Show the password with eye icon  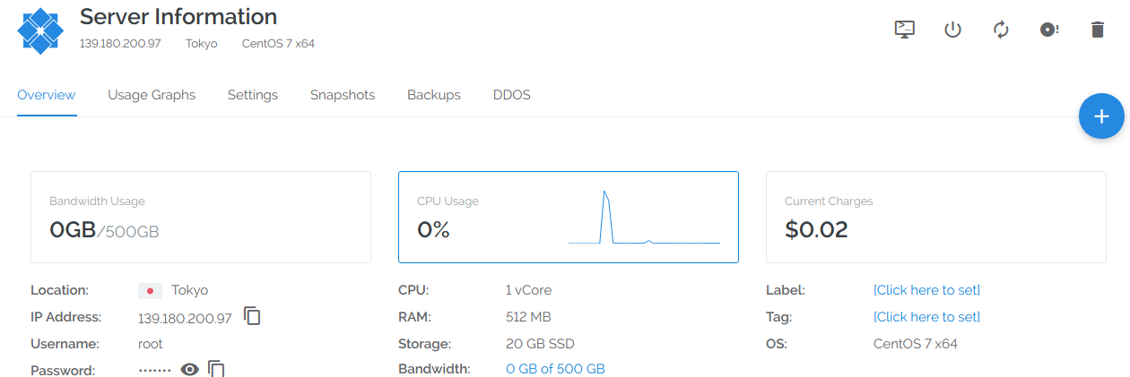tap(189, 369)
